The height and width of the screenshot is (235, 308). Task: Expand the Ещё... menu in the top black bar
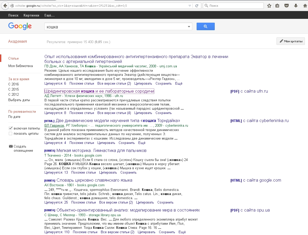tap(49, 15)
